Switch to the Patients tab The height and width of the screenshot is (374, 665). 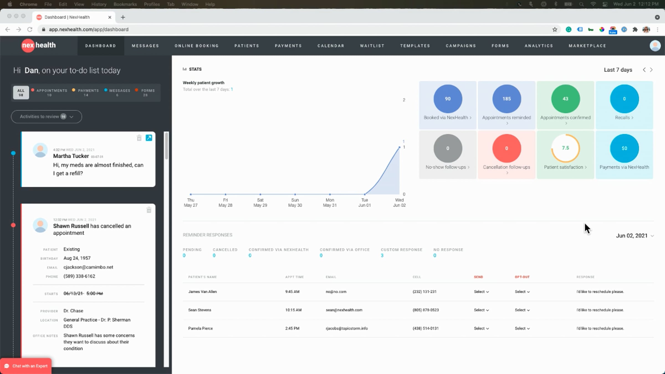247,46
